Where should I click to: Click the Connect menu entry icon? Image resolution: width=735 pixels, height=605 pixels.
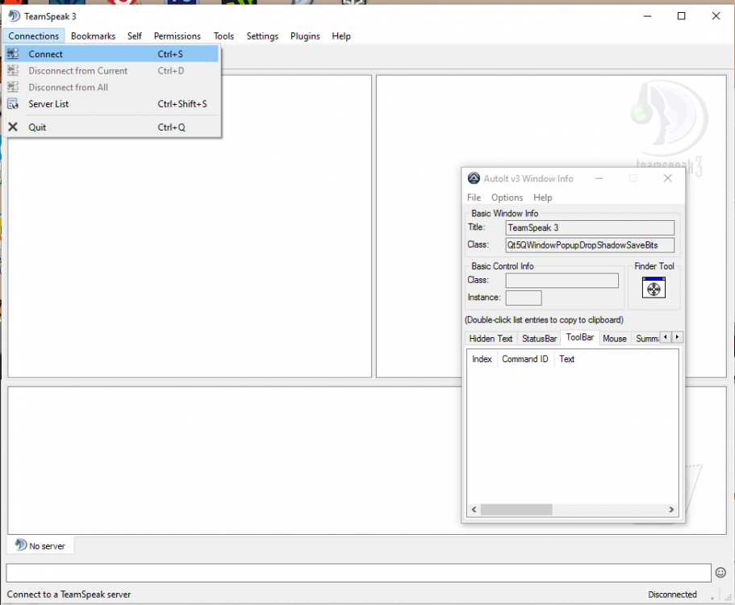click(13, 54)
